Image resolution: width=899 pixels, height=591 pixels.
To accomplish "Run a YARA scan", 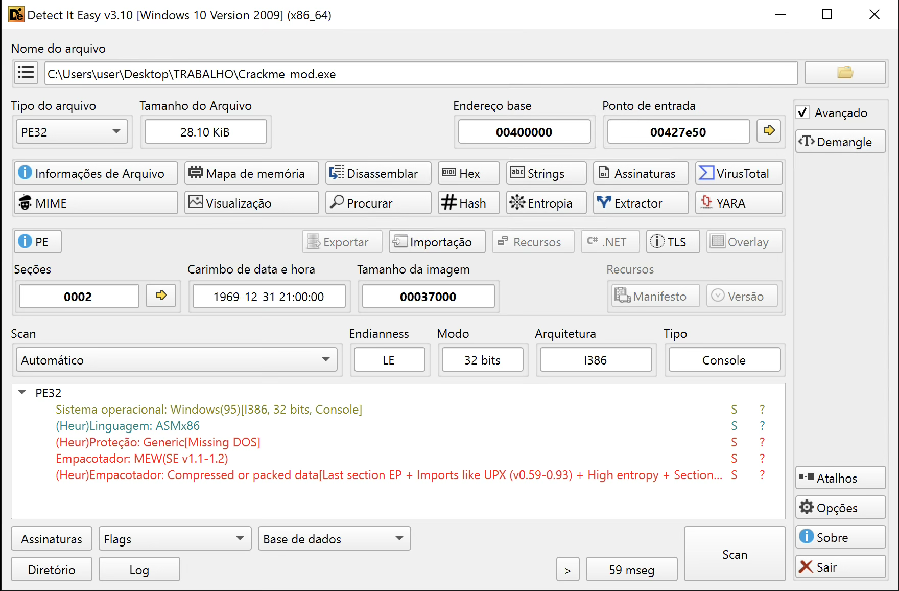I will (739, 203).
